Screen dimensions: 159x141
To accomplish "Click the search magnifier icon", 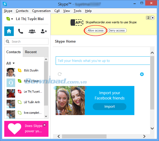I will 7,41.
